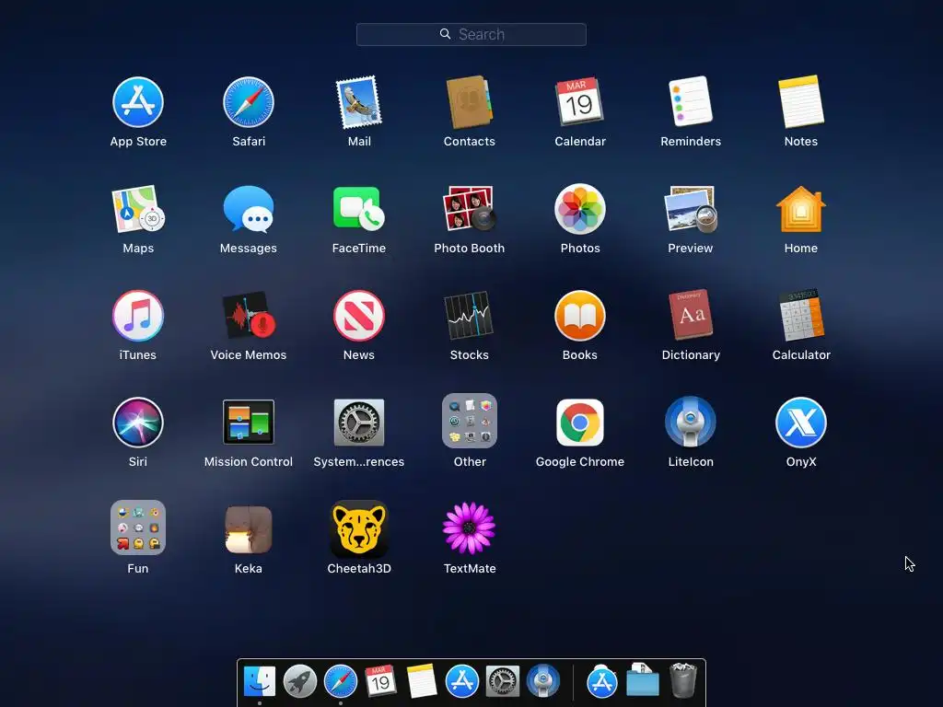
Task: Expand the Fun folder
Action: pyautogui.click(x=138, y=527)
